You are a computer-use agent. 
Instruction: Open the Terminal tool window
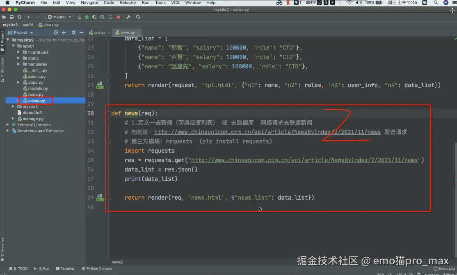tap(65, 268)
